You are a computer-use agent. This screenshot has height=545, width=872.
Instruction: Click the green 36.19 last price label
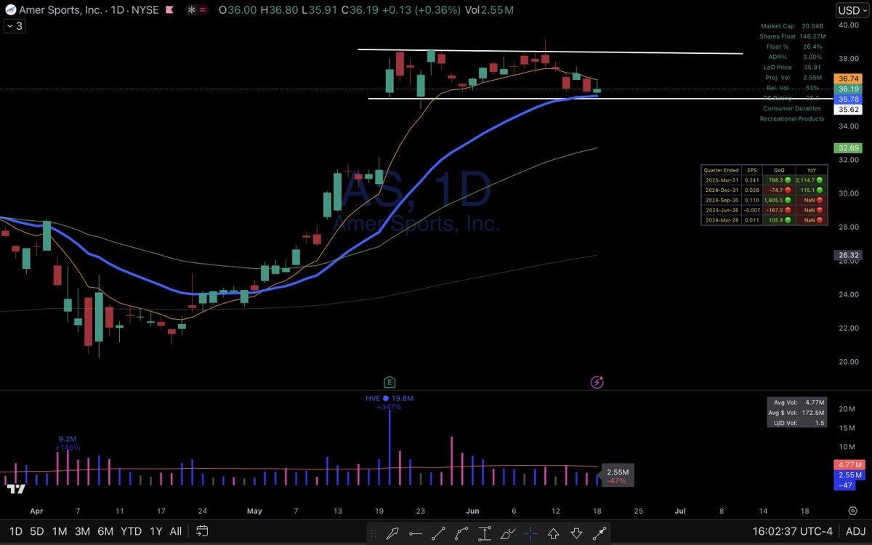coord(849,88)
